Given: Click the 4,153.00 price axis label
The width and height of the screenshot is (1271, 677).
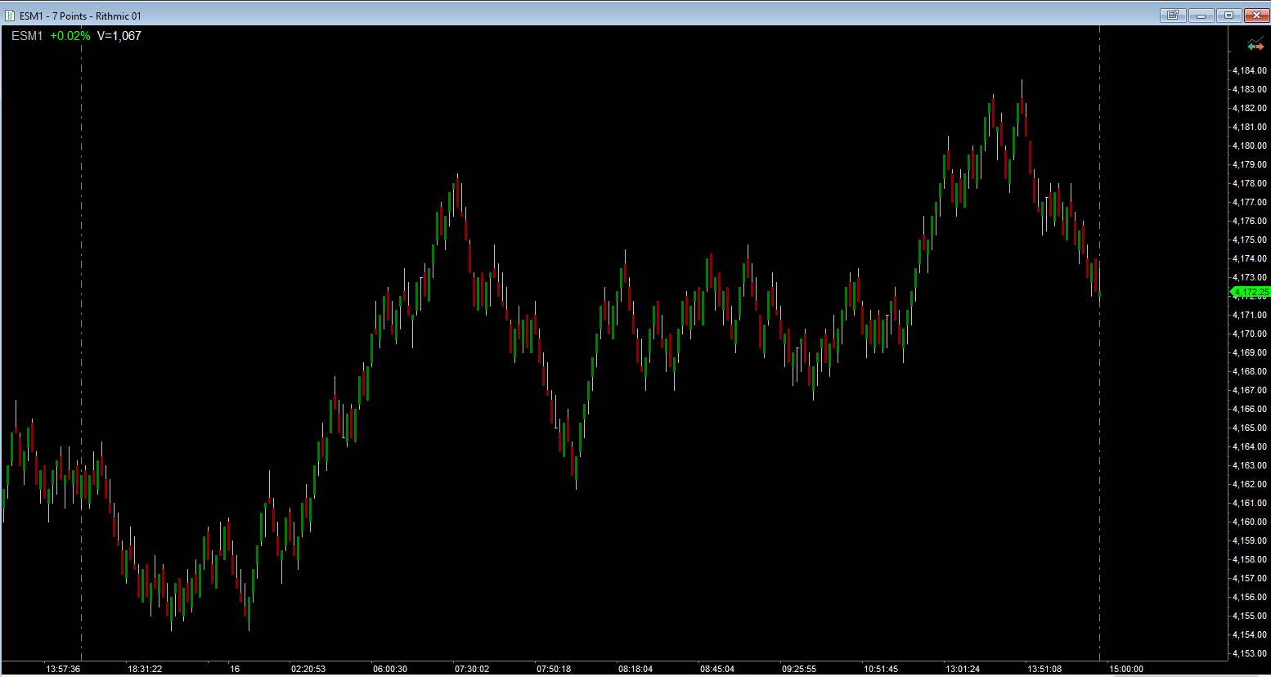Looking at the screenshot, I should 1250,653.
